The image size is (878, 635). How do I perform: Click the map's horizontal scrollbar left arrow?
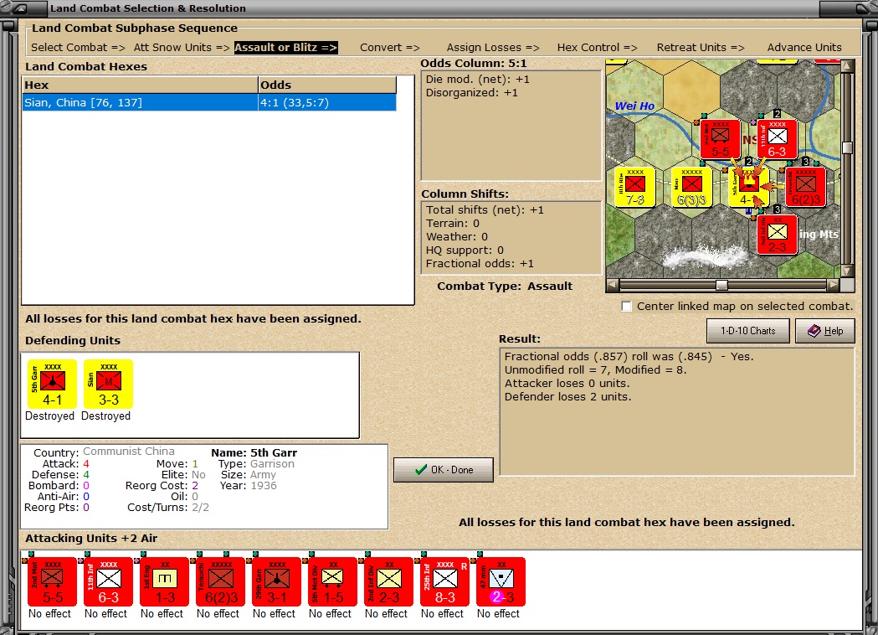pyautogui.click(x=613, y=285)
